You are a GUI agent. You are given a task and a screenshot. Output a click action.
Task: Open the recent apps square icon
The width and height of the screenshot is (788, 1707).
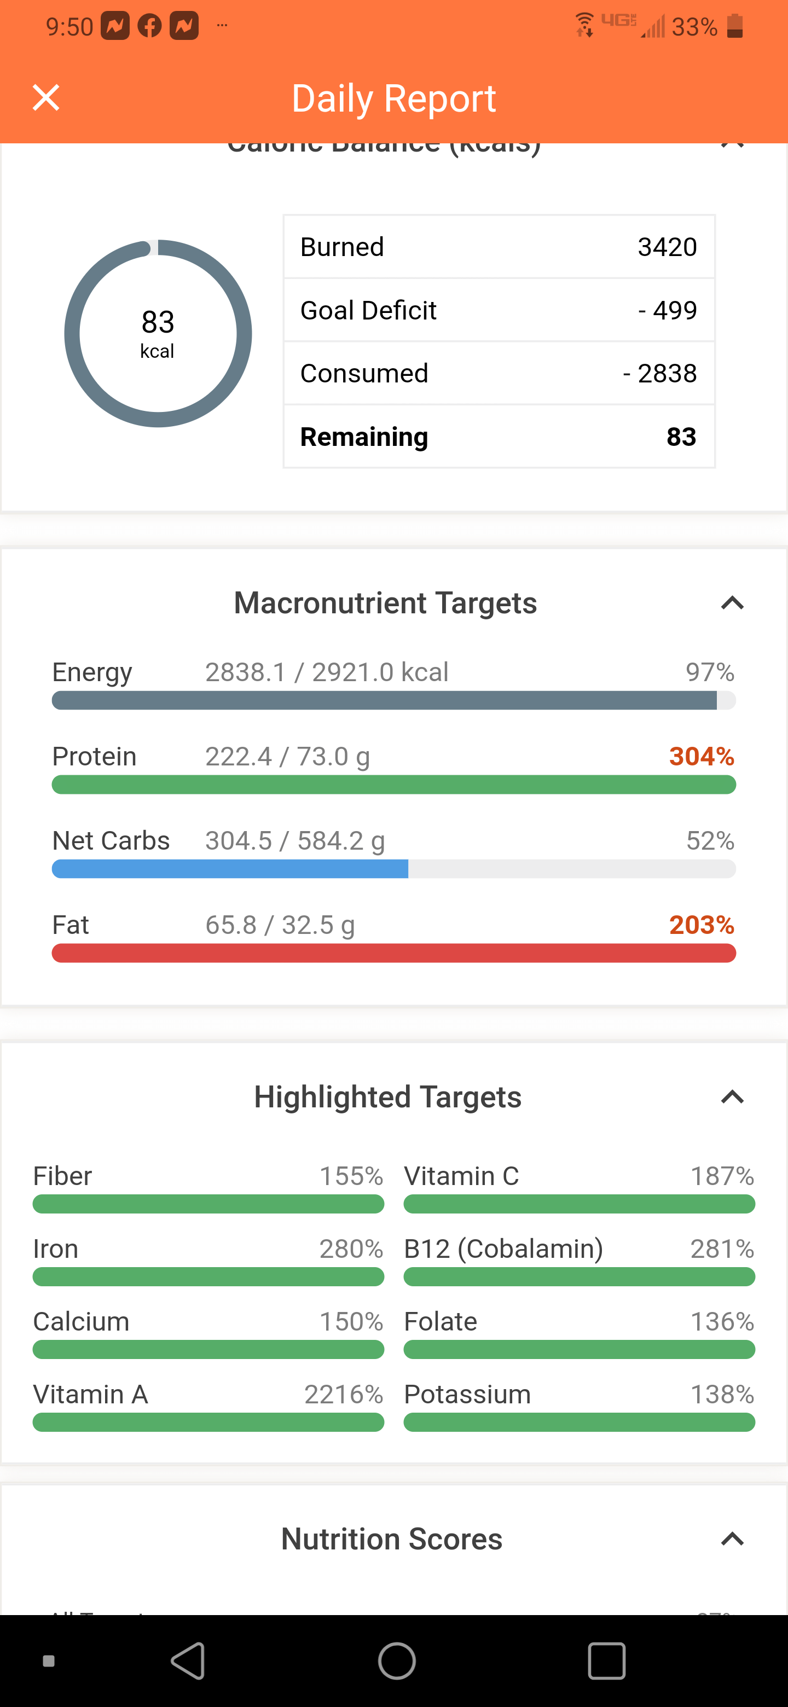pyautogui.click(x=606, y=1660)
